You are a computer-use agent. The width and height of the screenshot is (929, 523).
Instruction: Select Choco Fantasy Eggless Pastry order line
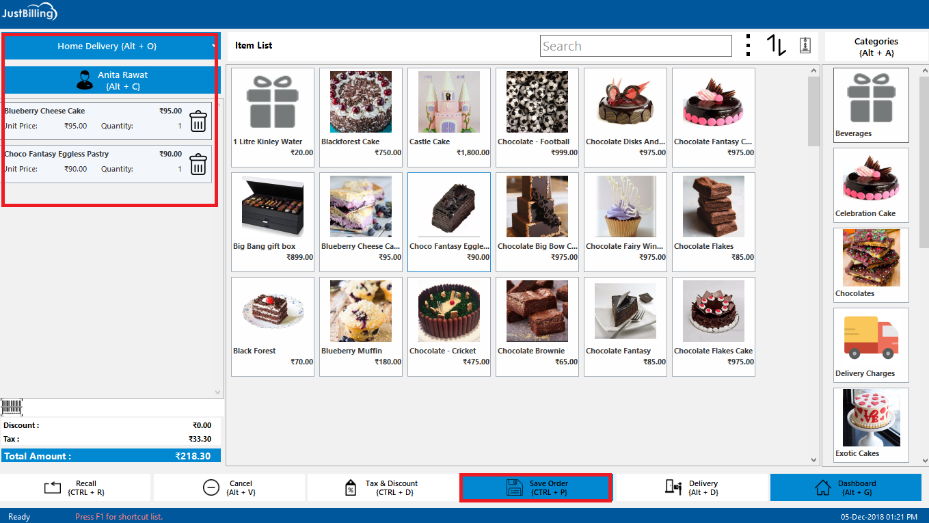tap(107, 164)
